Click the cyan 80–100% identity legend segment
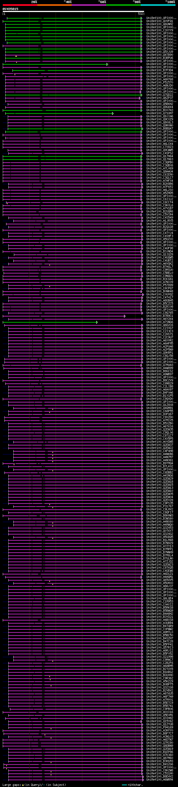The height and width of the screenshot is (787, 178). point(158,5)
